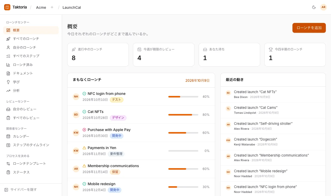Click the Taktoria logo icon

7,7
